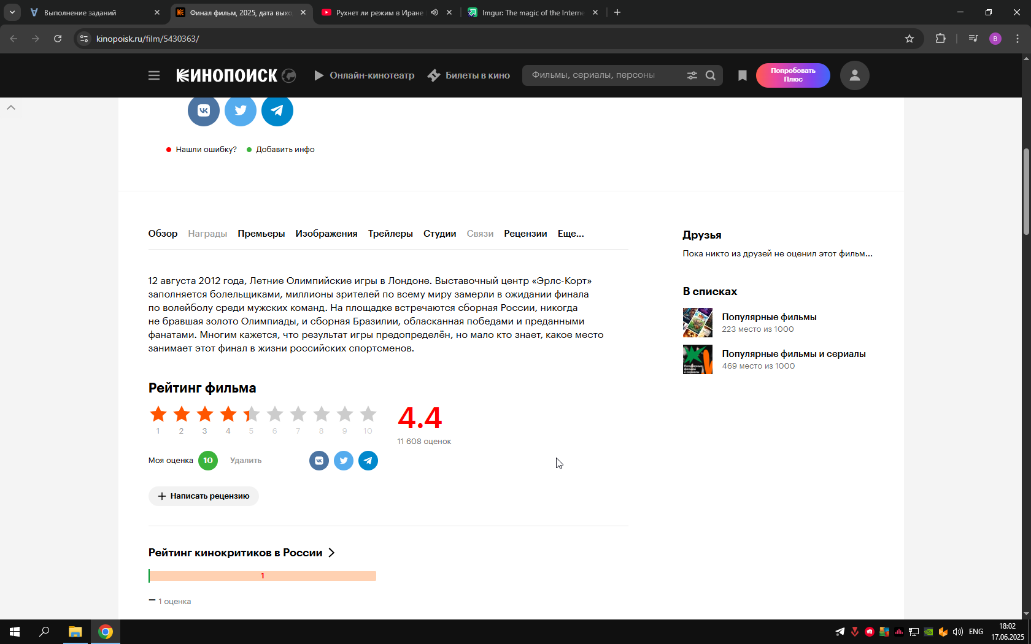Rate the film 10 stars

368,415
